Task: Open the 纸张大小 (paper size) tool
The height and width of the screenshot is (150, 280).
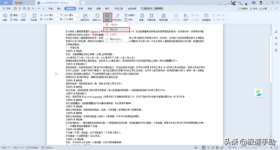Action: [x=97, y=17]
